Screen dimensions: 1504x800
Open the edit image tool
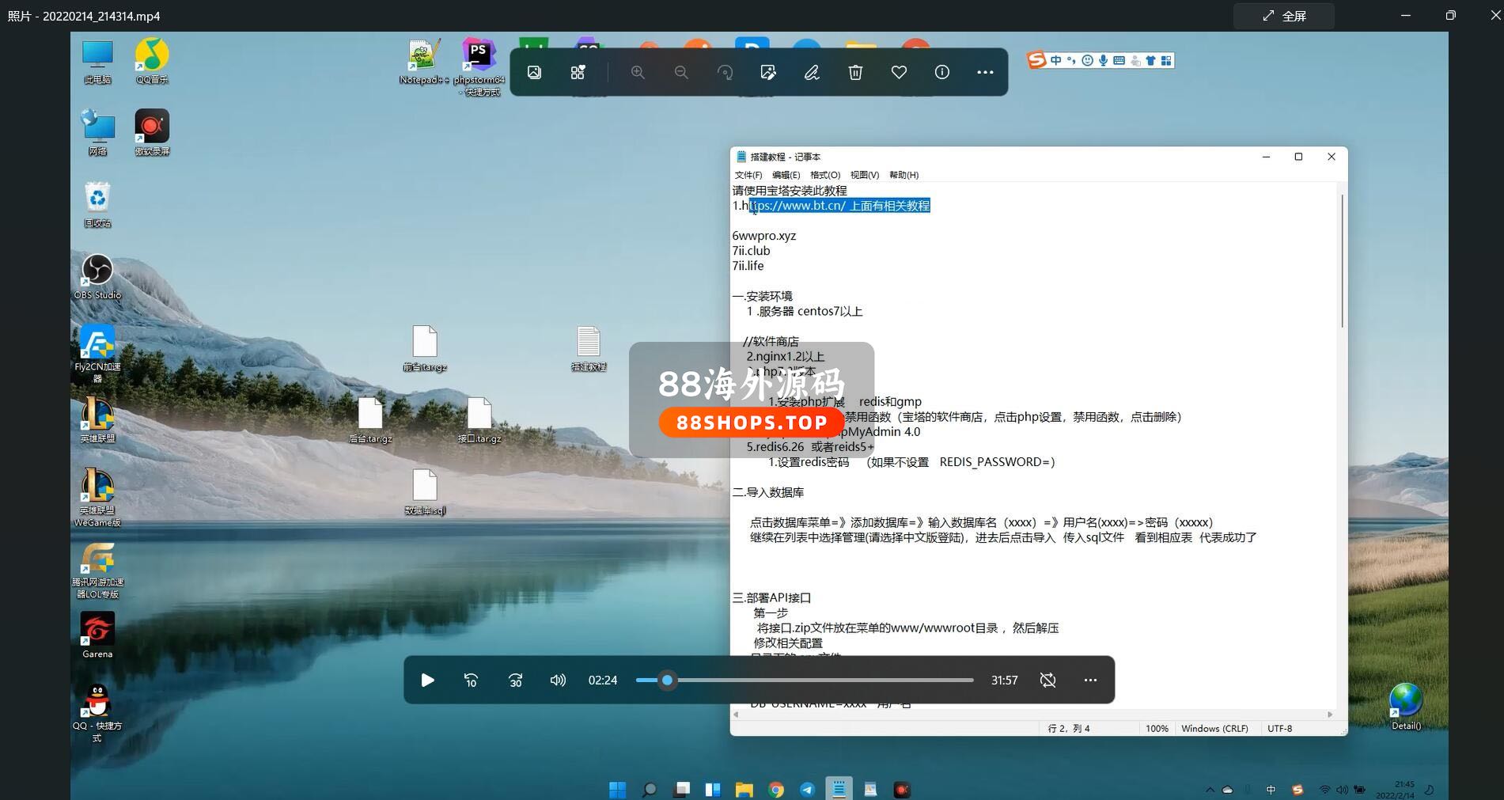coord(768,72)
